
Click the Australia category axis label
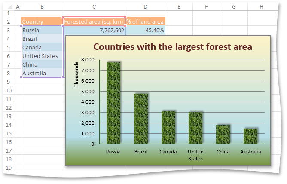pyautogui.click(x=250, y=152)
